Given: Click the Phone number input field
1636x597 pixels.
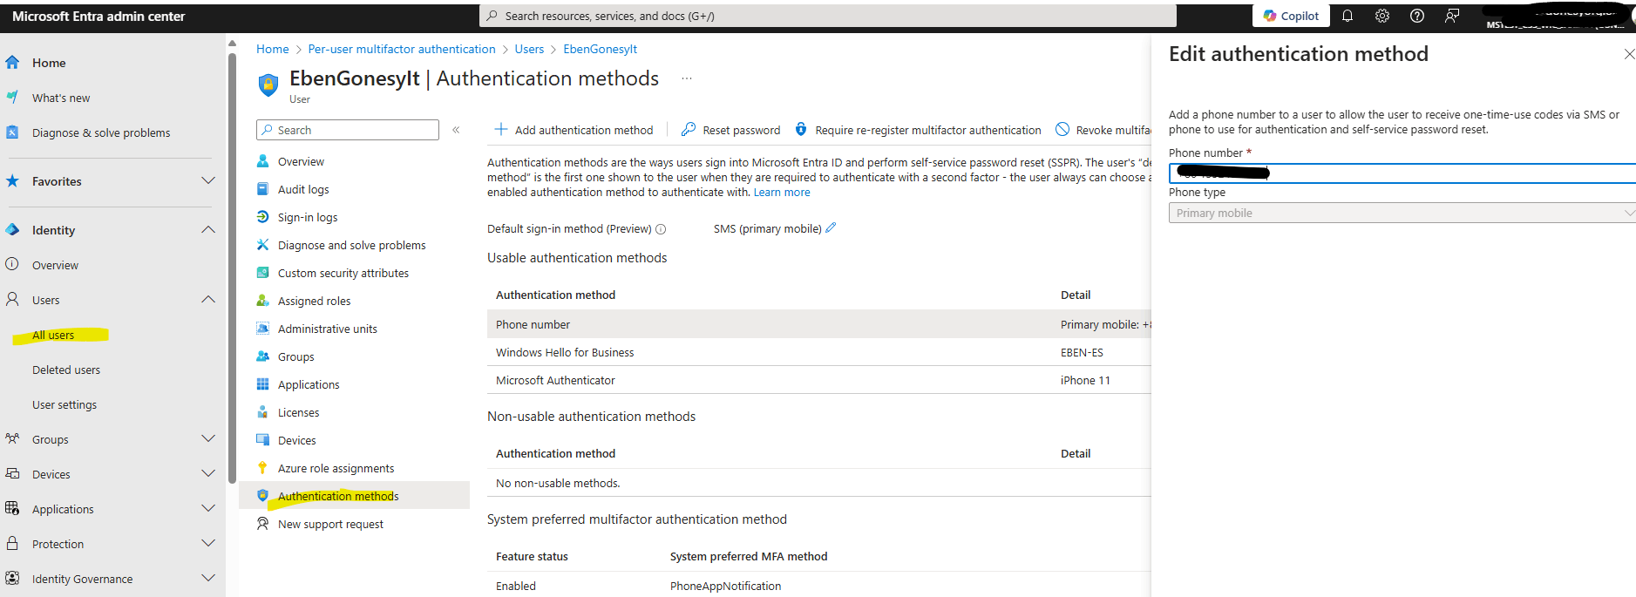Looking at the screenshot, I should 1402,173.
